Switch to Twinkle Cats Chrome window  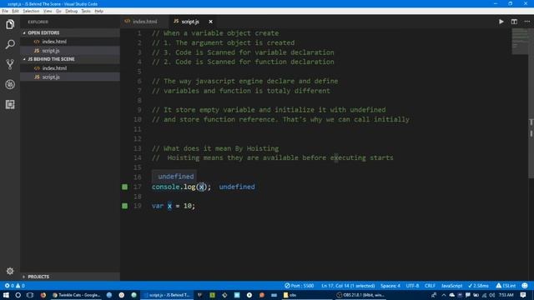tap(77, 295)
